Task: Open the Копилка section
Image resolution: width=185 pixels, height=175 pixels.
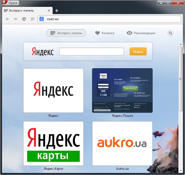Action: 105,33
